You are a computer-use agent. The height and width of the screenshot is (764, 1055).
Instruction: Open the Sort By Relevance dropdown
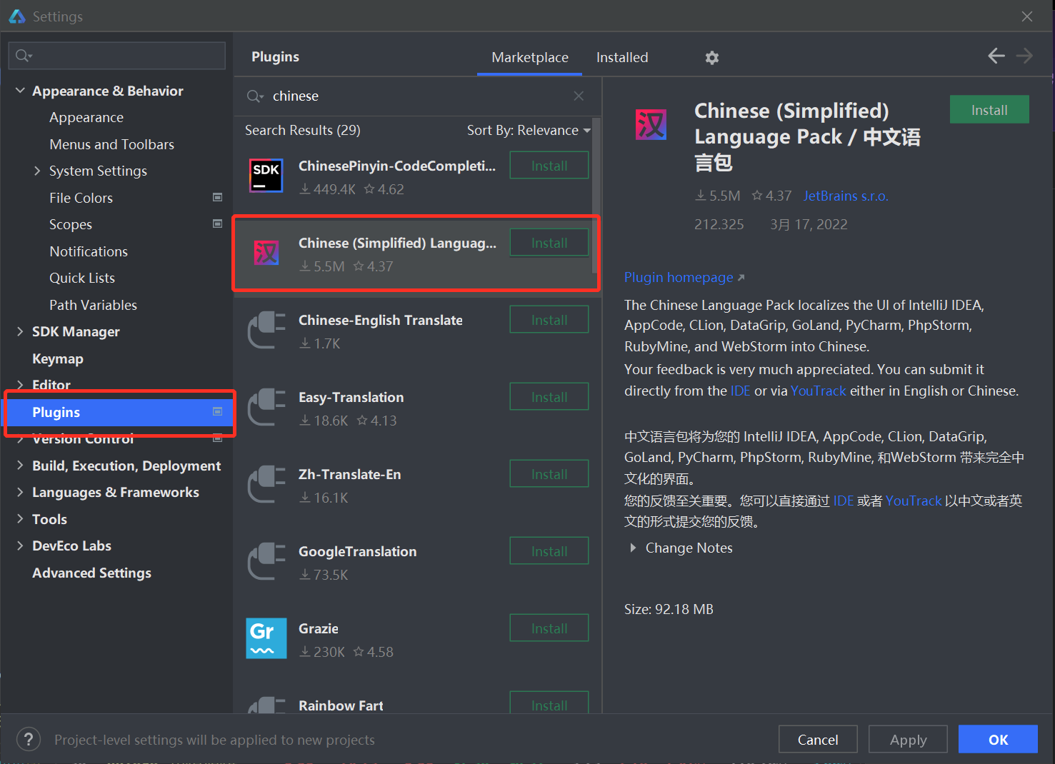click(x=529, y=130)
